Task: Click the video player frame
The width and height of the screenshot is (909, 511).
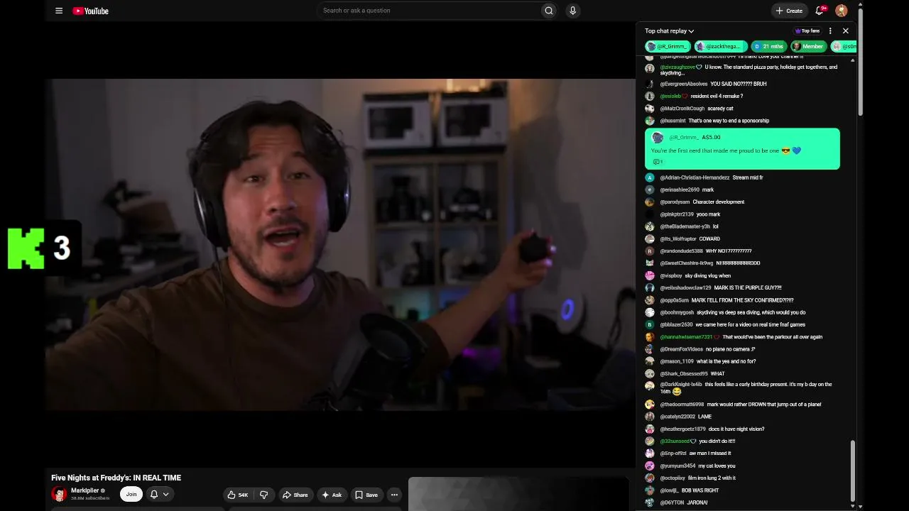Action: [x=340, y=245]
